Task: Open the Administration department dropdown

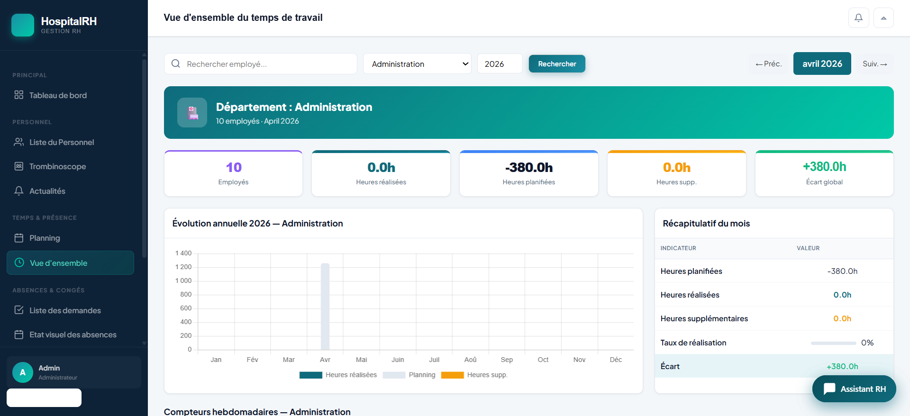Action: click(x=417, y=64)
